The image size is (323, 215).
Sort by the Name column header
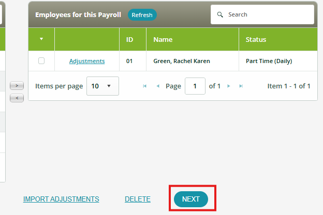click(163, 39)
